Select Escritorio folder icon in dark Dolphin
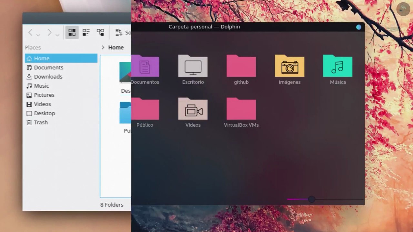 [193, 66]
